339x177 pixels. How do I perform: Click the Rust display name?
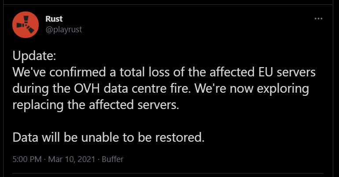(54, 19)
